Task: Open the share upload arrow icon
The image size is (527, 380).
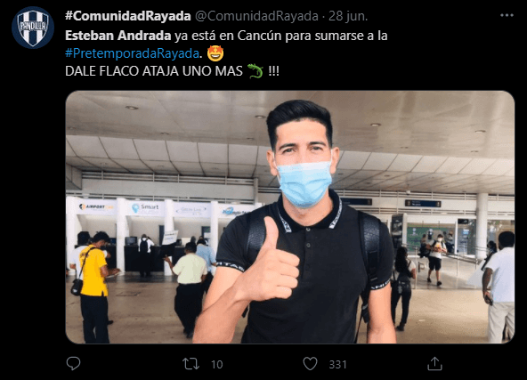Action: click(434, 364)
